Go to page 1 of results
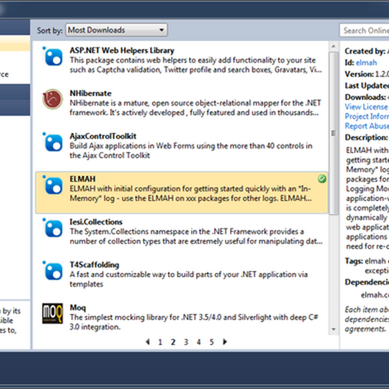 (160, 342)
